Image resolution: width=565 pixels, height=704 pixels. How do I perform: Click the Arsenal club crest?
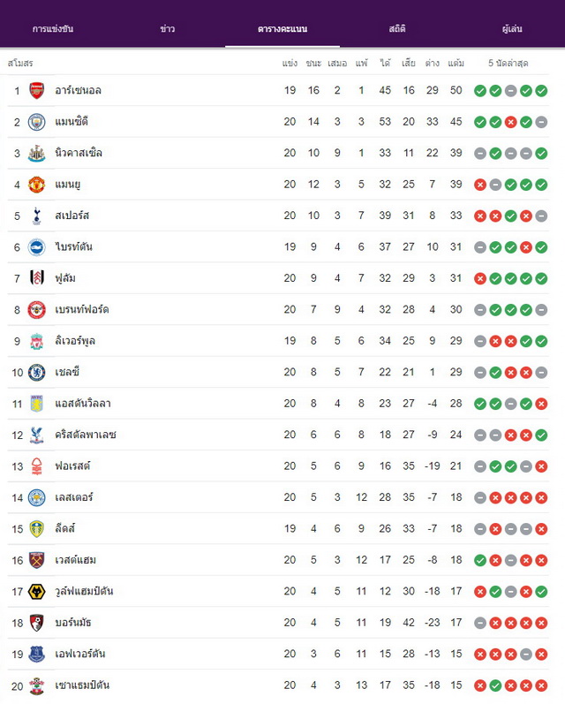[x=37, y=91]
